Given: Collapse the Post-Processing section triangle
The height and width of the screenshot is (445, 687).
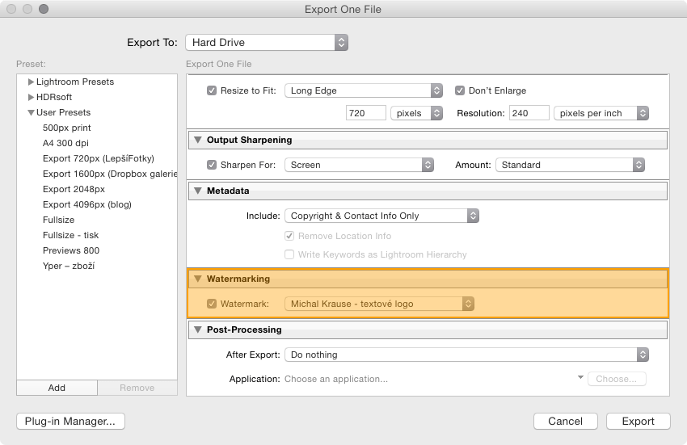Looking at the screenshot, I should point(198,330).
